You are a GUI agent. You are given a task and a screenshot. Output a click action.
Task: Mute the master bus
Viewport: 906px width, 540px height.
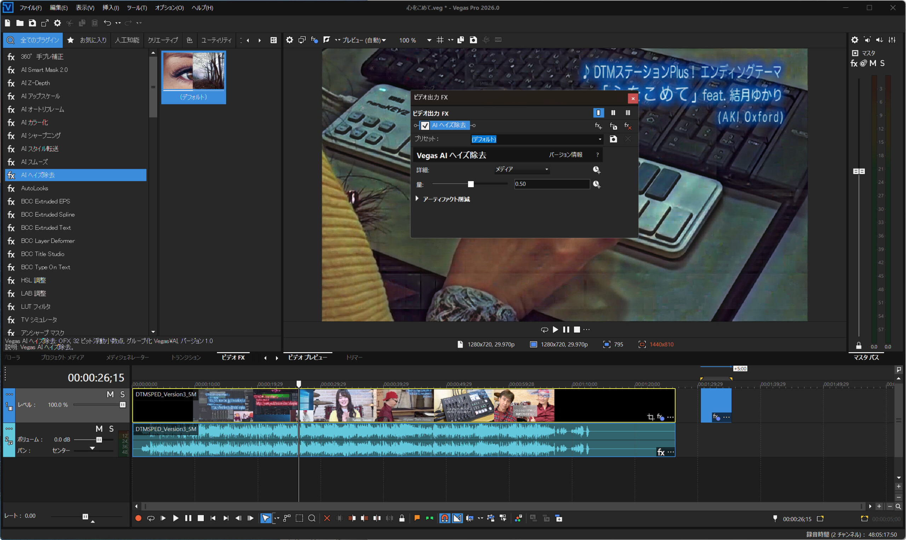[872, 64]
